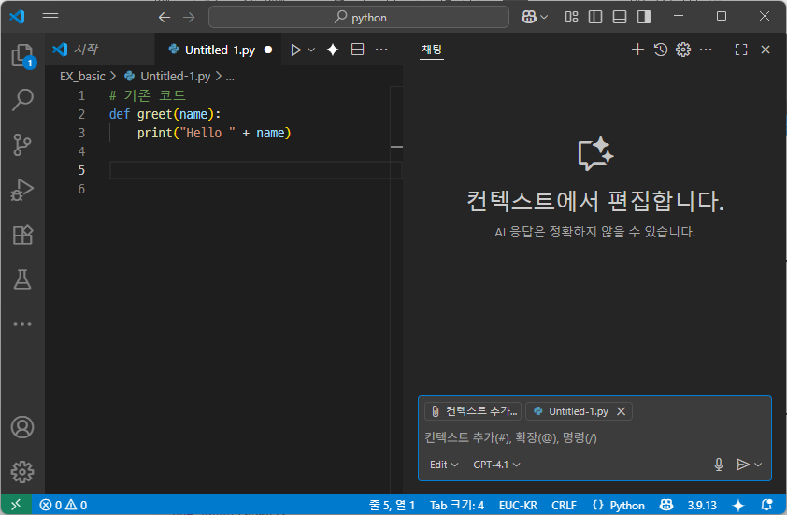Click the sparkle Copilot editor action
Image resolution: width=787 pixels, height=515 pixels.
click(x=332, y=50)
